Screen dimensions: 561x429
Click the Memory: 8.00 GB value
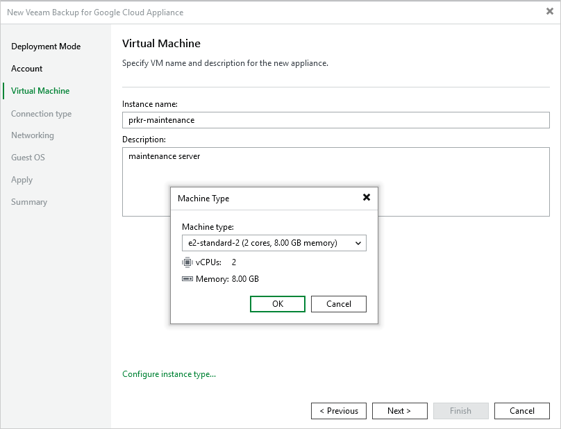click(245, 279)
